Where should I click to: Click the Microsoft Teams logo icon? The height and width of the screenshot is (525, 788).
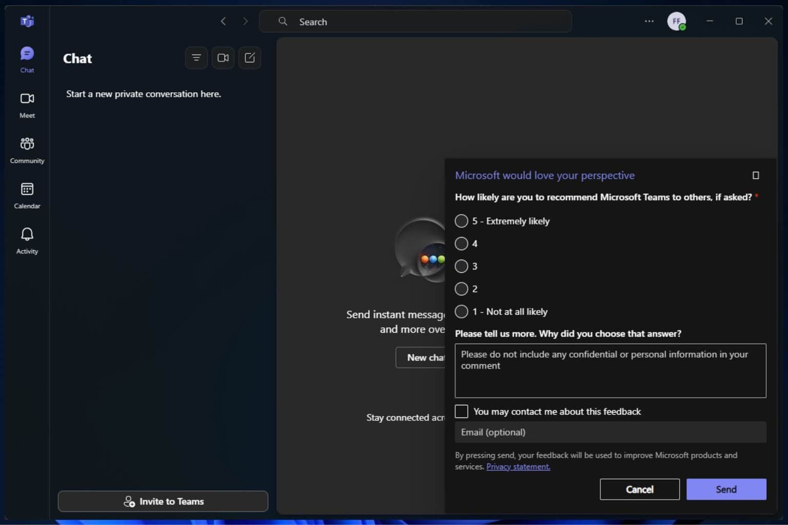coord(27,21)
